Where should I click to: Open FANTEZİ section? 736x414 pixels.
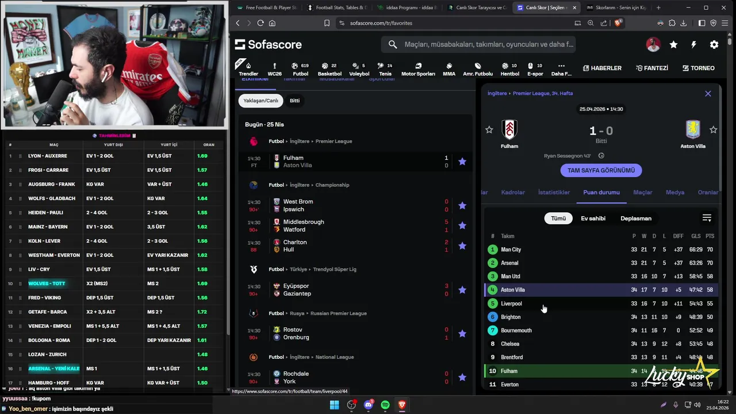click(652, 68)
